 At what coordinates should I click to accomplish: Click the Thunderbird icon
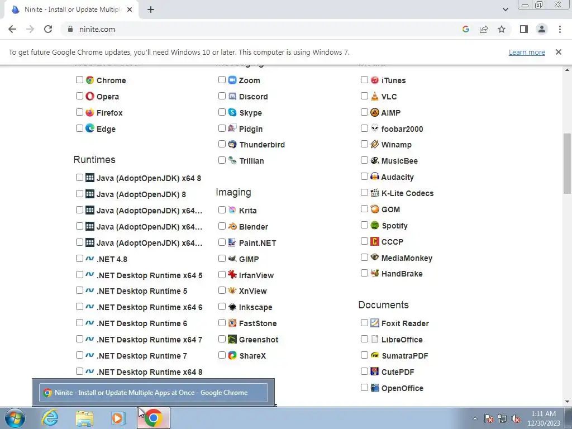(x=232, y=144)
